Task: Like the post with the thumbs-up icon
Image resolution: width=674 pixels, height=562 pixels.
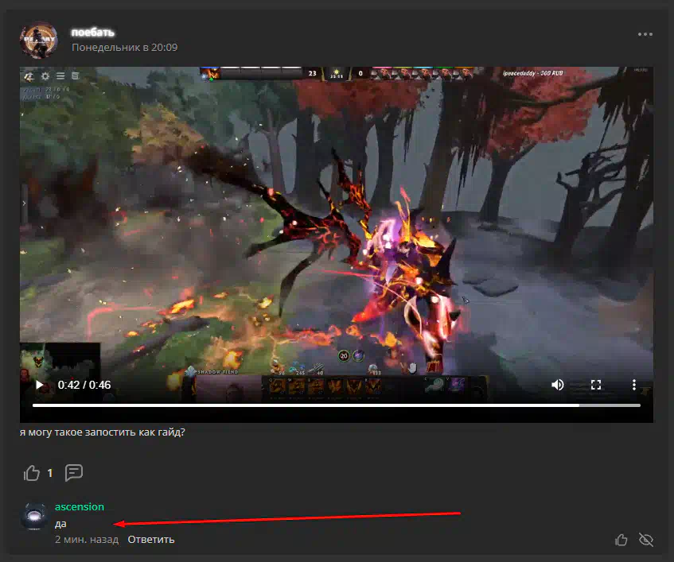Action: click(32, 473)
